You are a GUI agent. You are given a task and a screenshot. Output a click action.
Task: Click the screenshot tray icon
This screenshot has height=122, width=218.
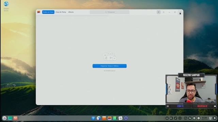coord(190,118)
